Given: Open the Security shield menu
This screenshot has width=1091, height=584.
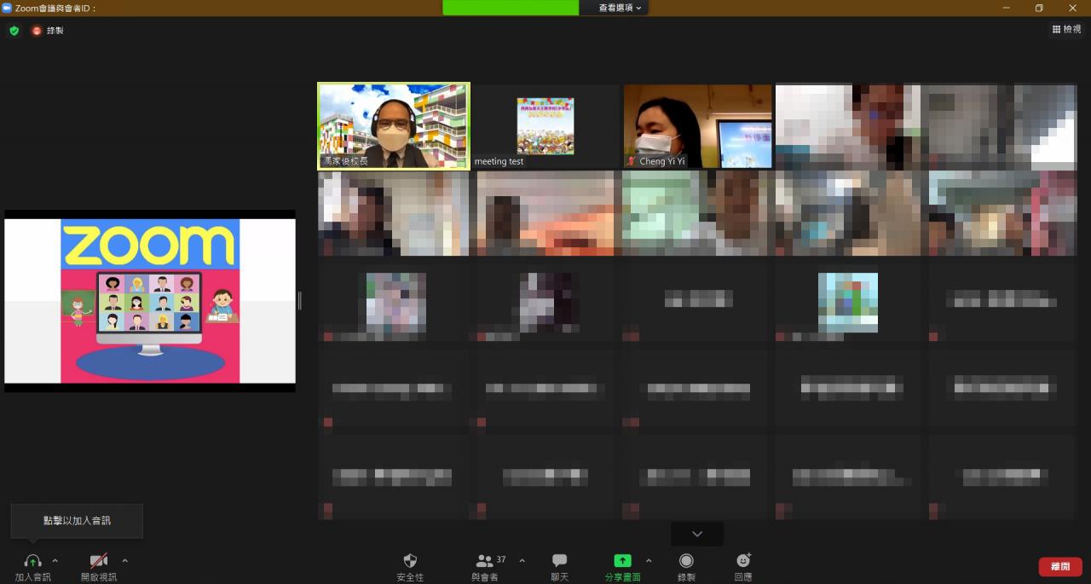Looking at the screenshot, I should [410, 561].
